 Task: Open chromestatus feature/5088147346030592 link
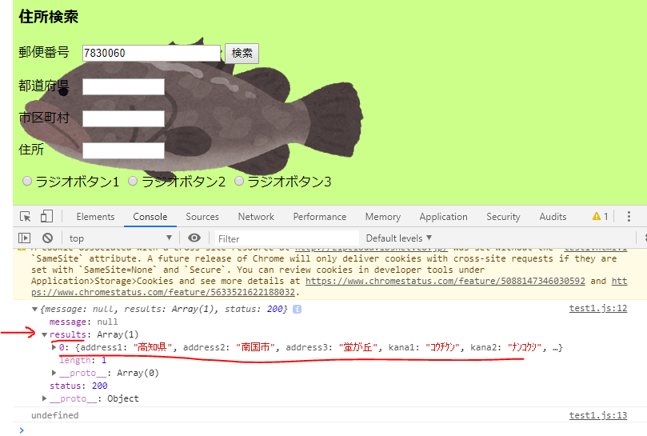(x=445, y=281)
